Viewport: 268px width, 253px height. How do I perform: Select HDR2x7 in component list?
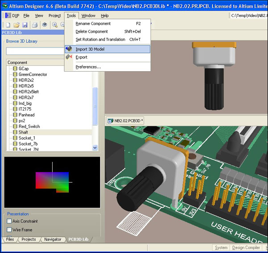tap(26, 98)
